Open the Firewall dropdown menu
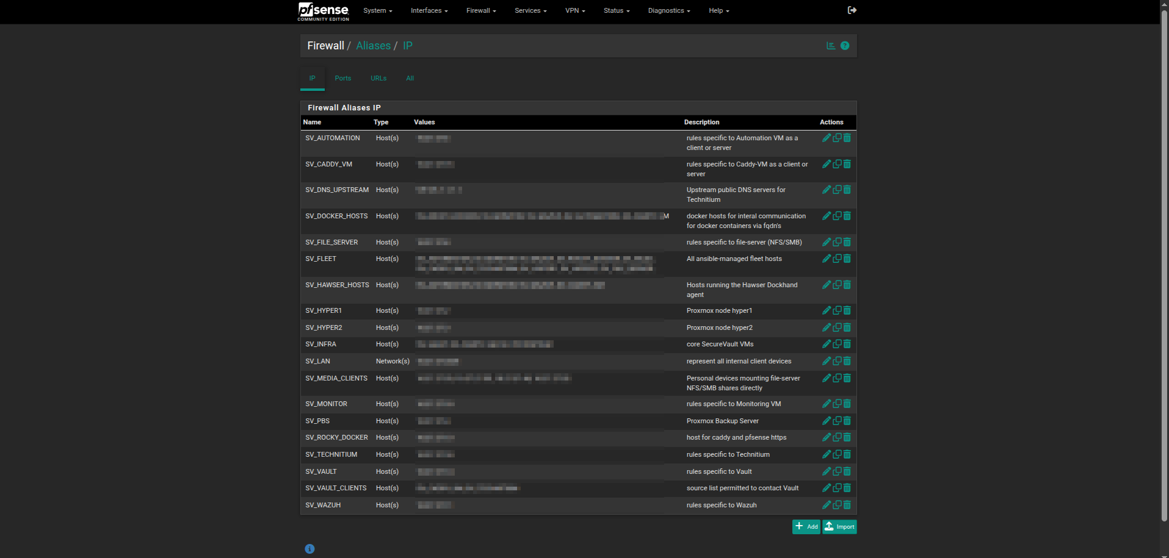 [x=481, y=11]
